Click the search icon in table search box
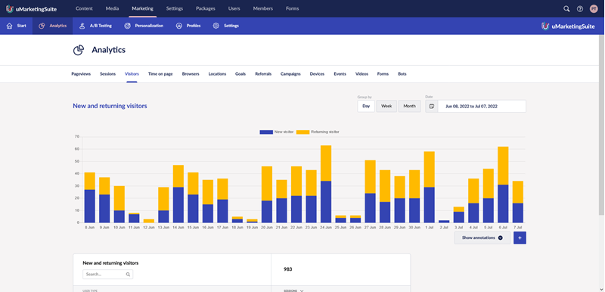This screenshot has width=605, height=292. point(128,275)
